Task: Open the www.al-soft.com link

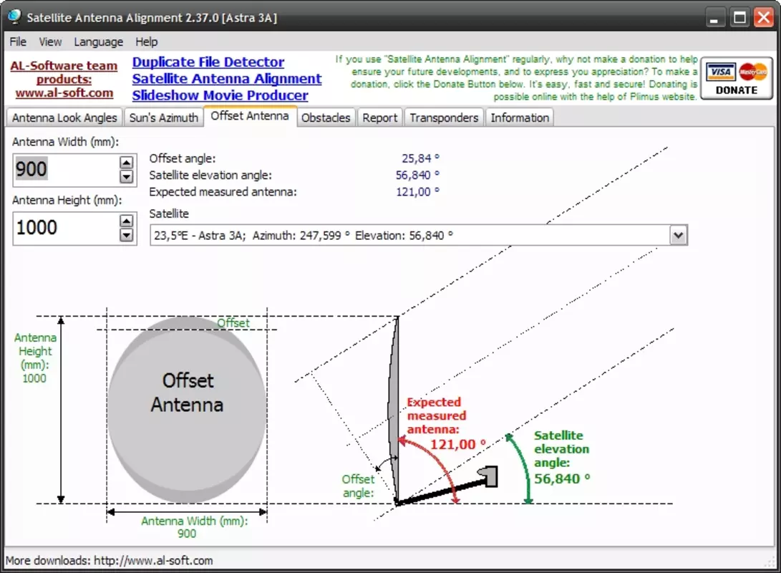Action: tap(64, 93)
